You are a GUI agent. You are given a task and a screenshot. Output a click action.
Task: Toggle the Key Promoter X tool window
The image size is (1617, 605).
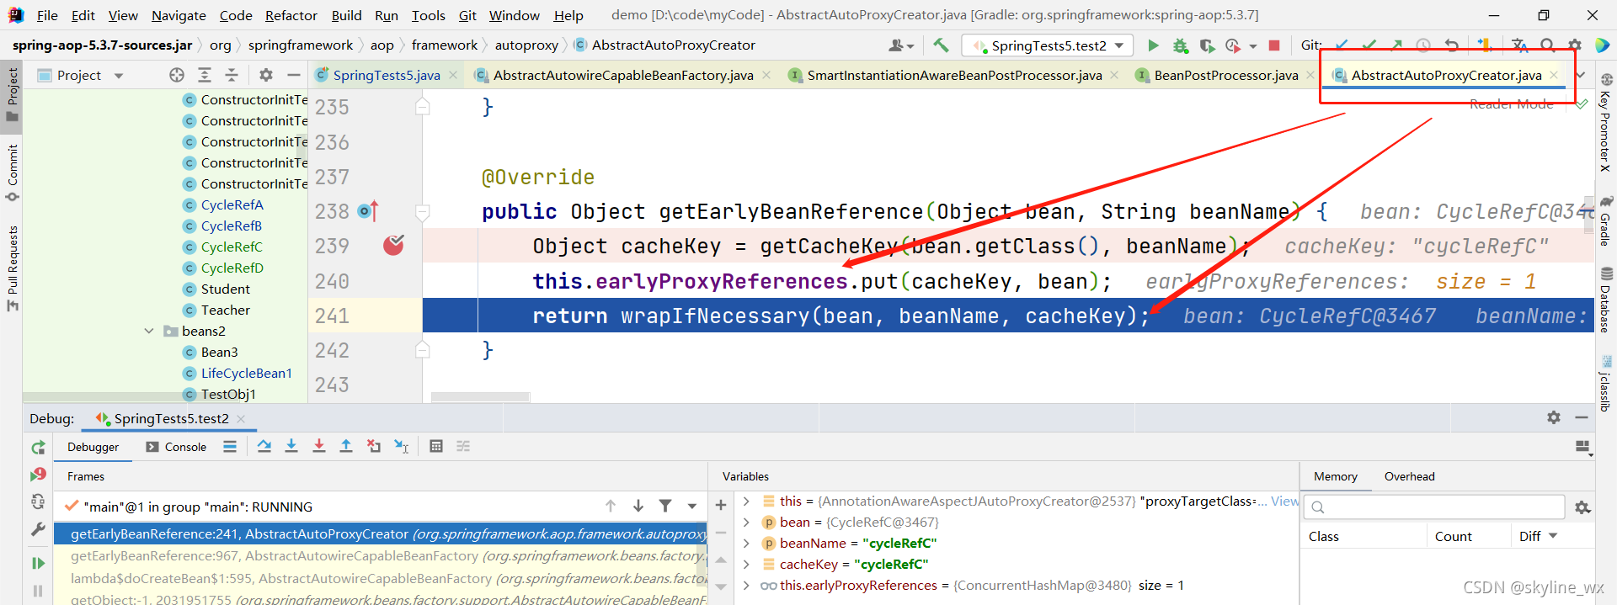pyautogui.click(x=1606, y=124)
